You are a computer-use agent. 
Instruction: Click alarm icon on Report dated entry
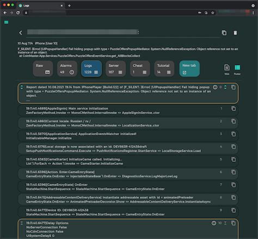pyautogui.click(x=215, y=87)
